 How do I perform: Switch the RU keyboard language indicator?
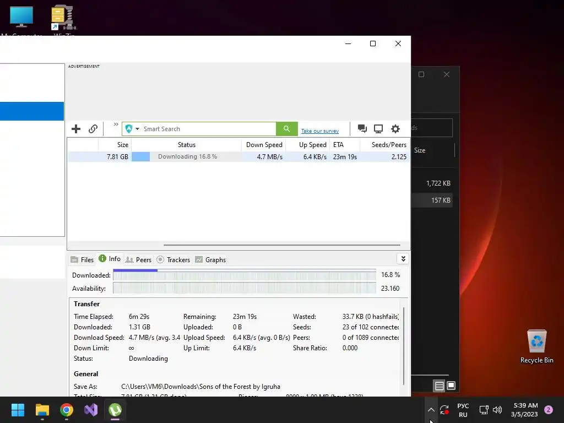pyautogui.click(x=463, y=410)
